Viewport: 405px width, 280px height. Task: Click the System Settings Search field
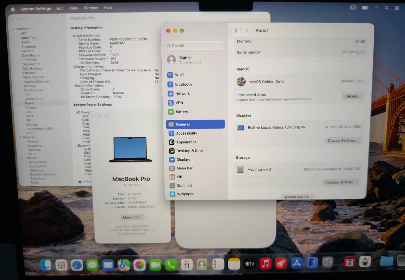tap(195, 46)
